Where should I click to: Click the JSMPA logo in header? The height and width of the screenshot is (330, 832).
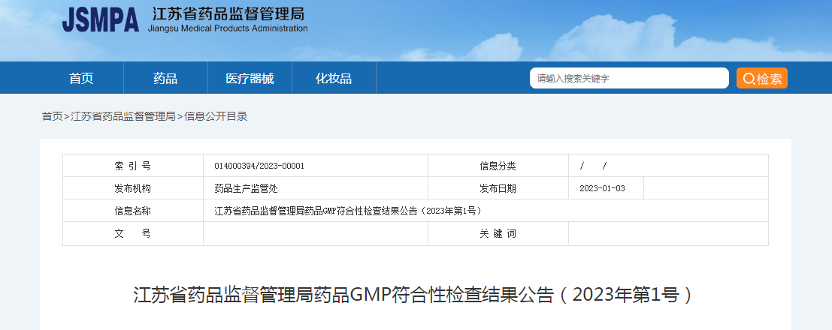100,20
